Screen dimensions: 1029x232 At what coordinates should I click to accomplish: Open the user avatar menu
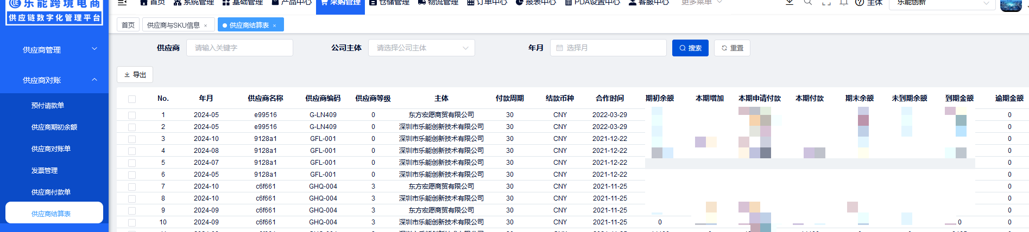(1011, 5)
